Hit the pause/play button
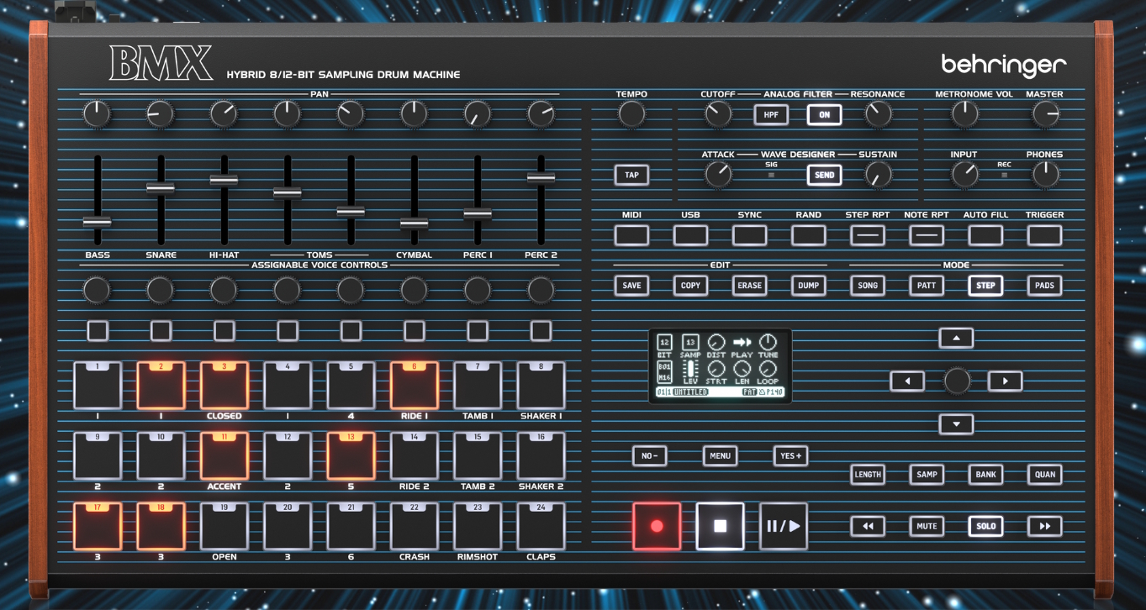Viewport: 1146px width, 610px height. pos(783,527)
